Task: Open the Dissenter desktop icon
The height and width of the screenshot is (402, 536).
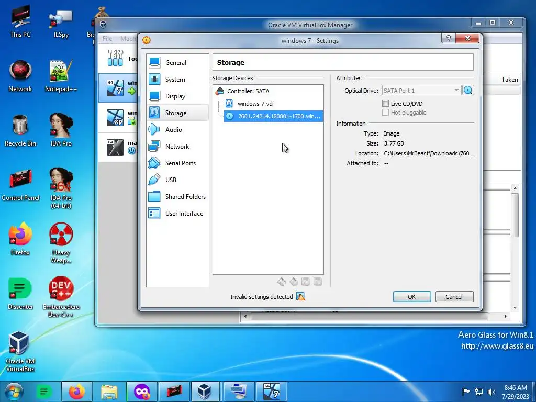Action: click(x=20, y=294)
